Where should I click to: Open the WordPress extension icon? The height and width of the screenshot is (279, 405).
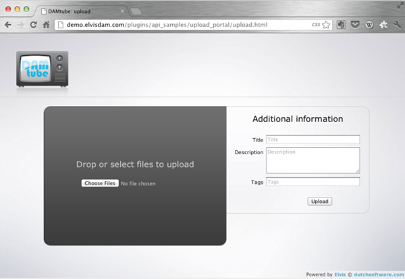369,25
